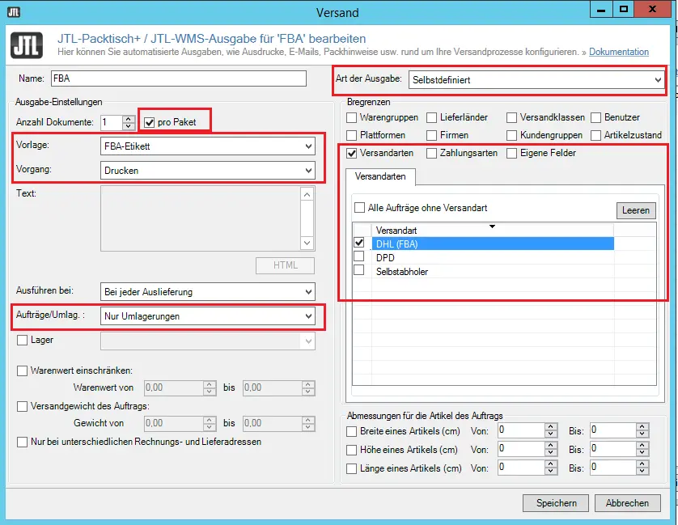Enable Versandgewicht des Auftrags checkbox

click(22, 407)
